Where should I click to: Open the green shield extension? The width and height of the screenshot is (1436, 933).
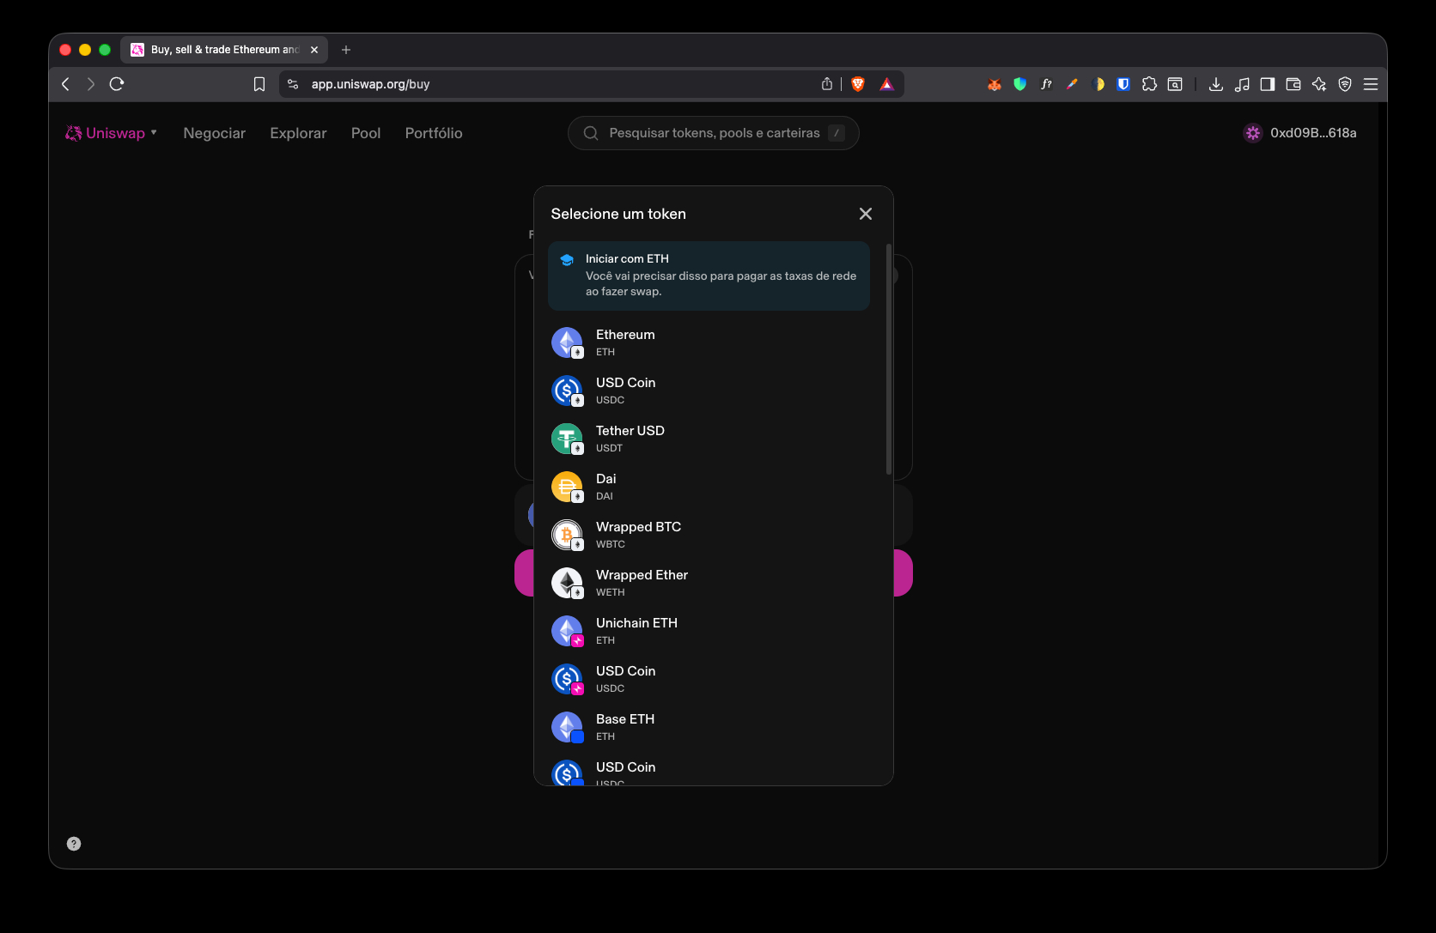click(1020, 84)
